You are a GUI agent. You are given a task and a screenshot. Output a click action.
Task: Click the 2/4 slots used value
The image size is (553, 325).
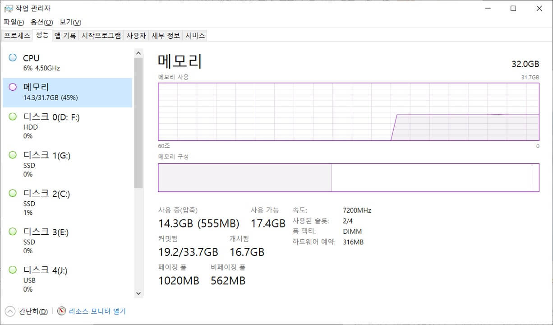pyautogui.click(x=348, y=221)
